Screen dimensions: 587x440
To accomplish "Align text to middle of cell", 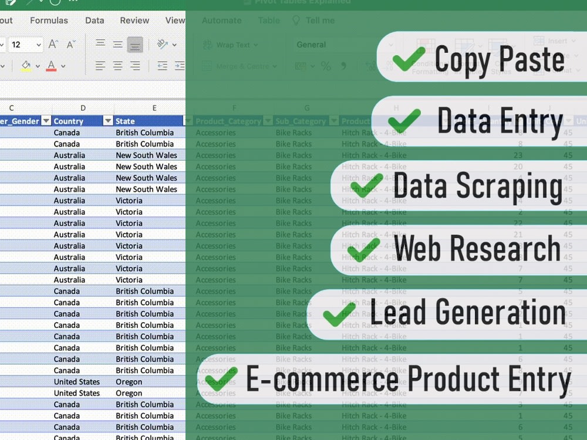I will (117, 45).
